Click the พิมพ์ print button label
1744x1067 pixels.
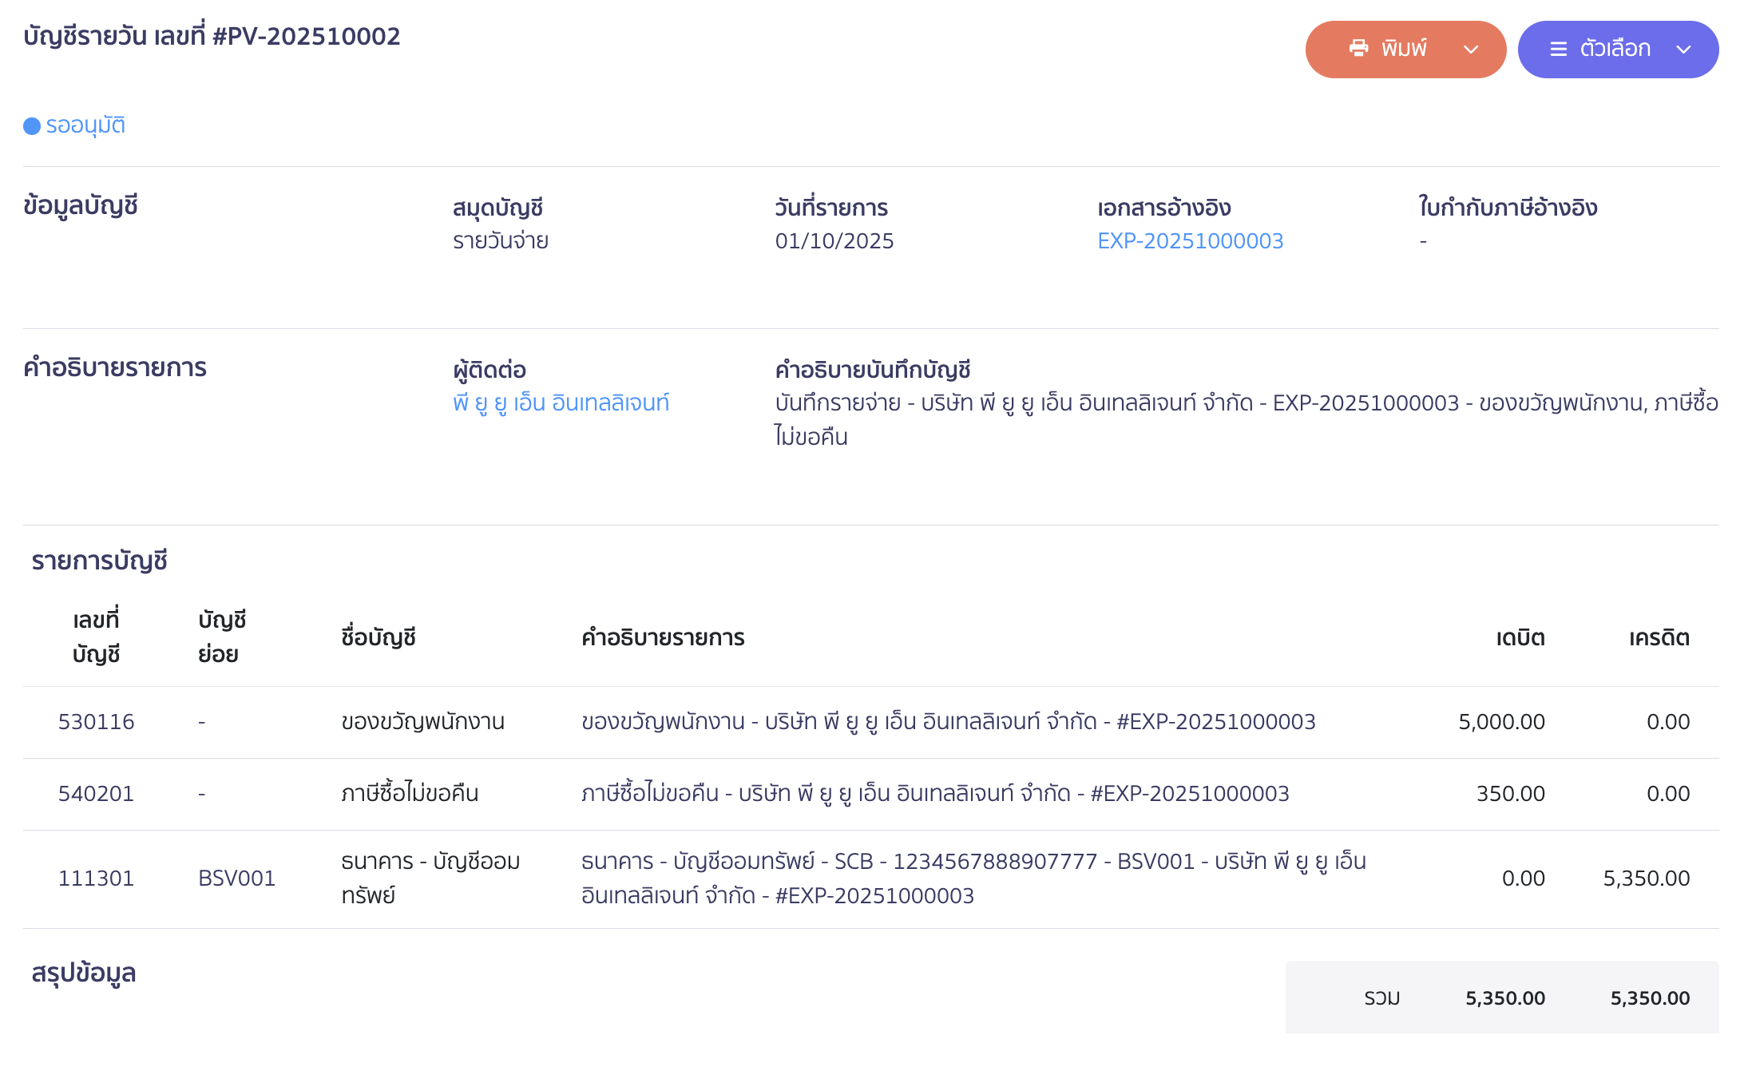1404,49
